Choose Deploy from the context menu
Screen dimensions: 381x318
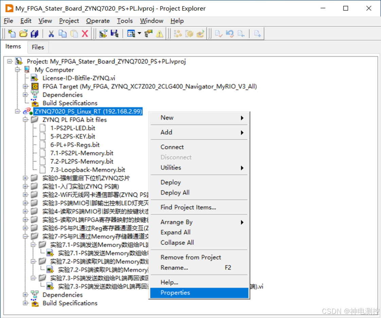point(199,182)
